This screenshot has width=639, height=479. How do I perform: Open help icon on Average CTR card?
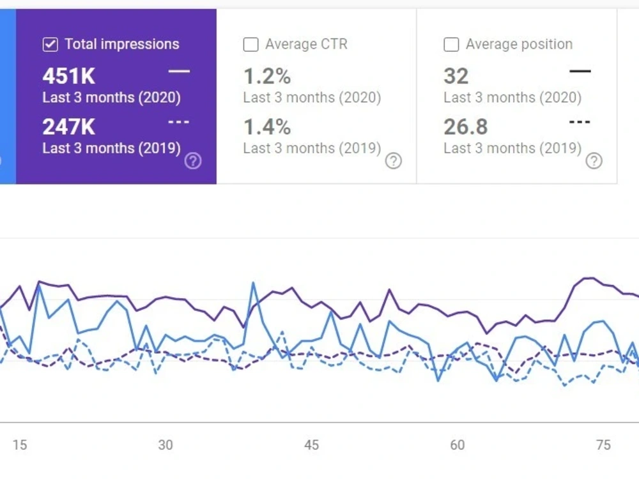[393, 161]
